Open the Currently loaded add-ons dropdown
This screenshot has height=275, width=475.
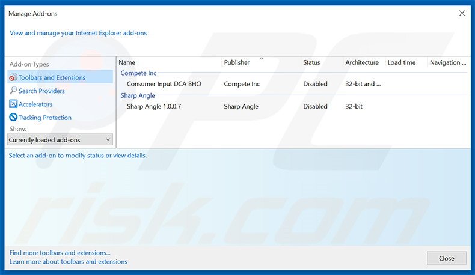point(60,140)
